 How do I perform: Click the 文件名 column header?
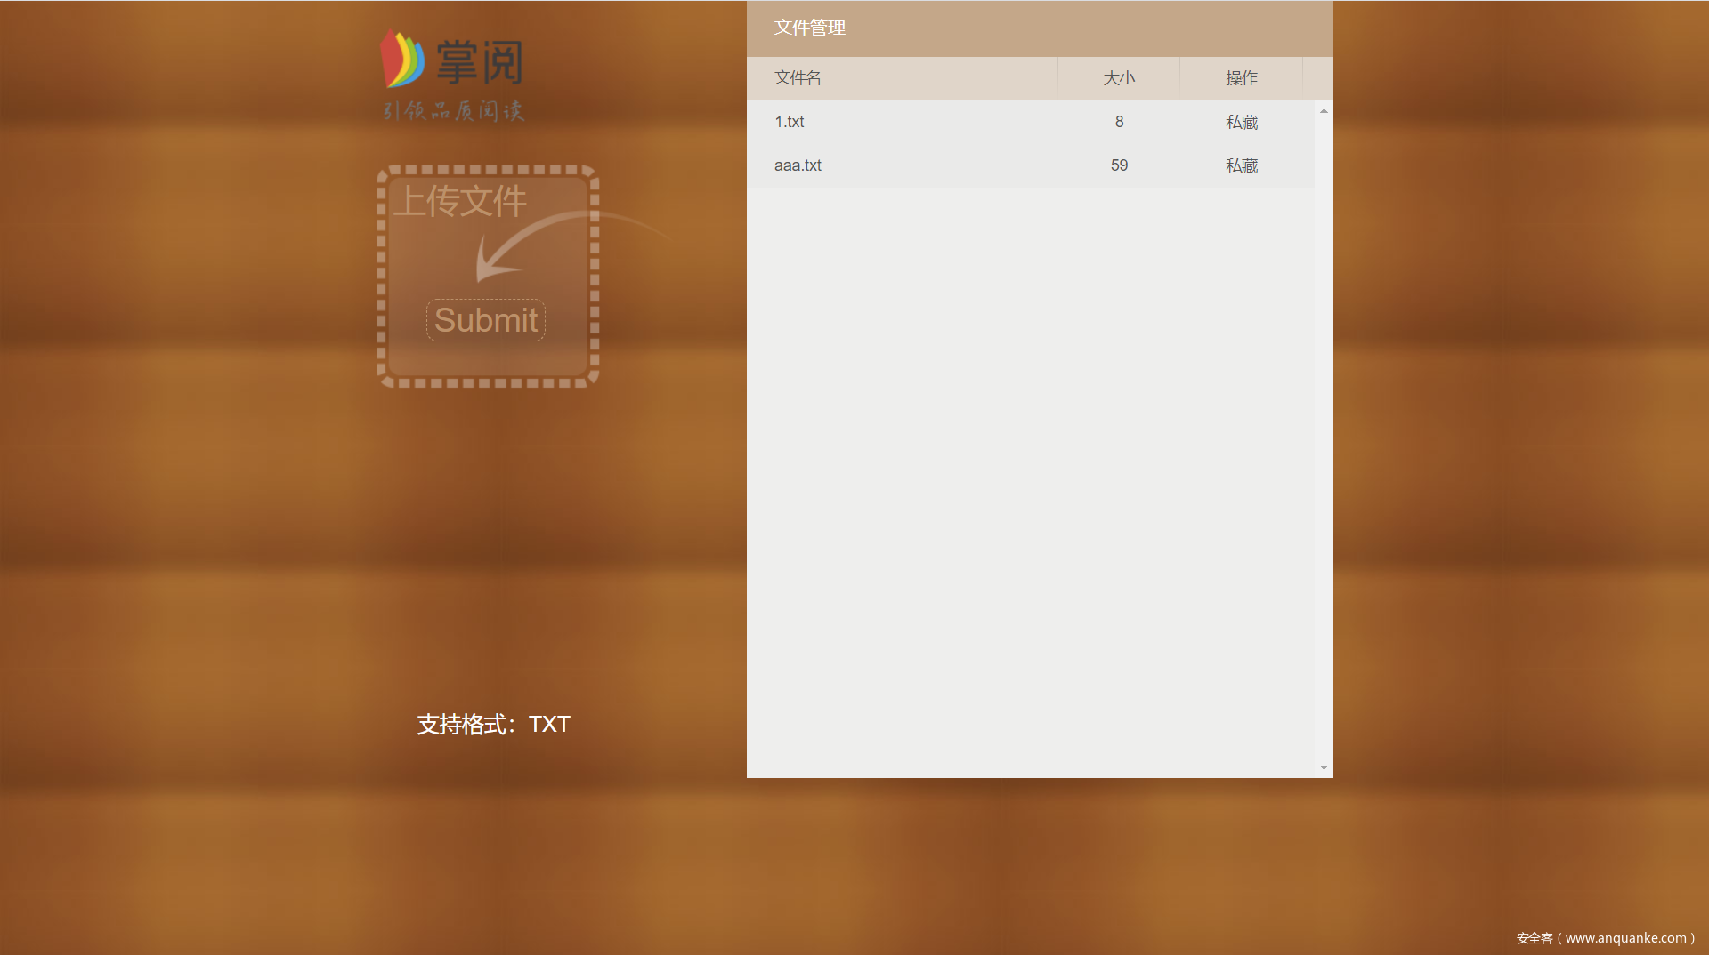tap(797, 78)
